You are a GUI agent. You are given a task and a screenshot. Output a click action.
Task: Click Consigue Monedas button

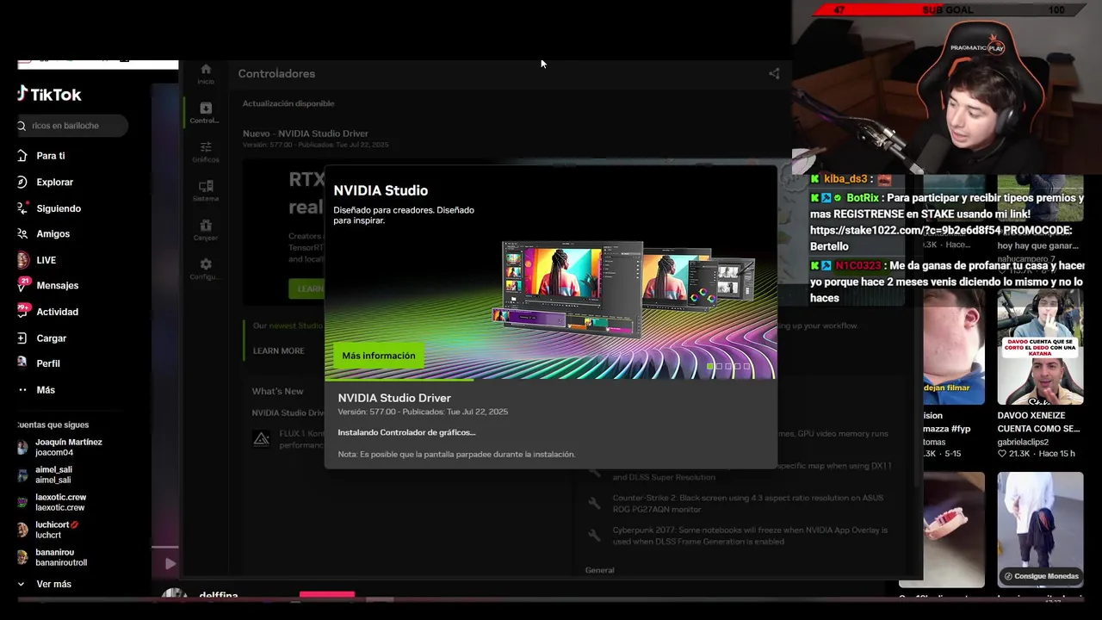[1040, 576]
